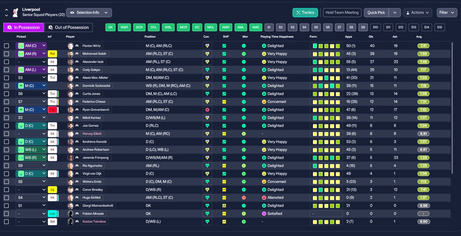Go to previous squad with up chevron

[x=6, y=10]
